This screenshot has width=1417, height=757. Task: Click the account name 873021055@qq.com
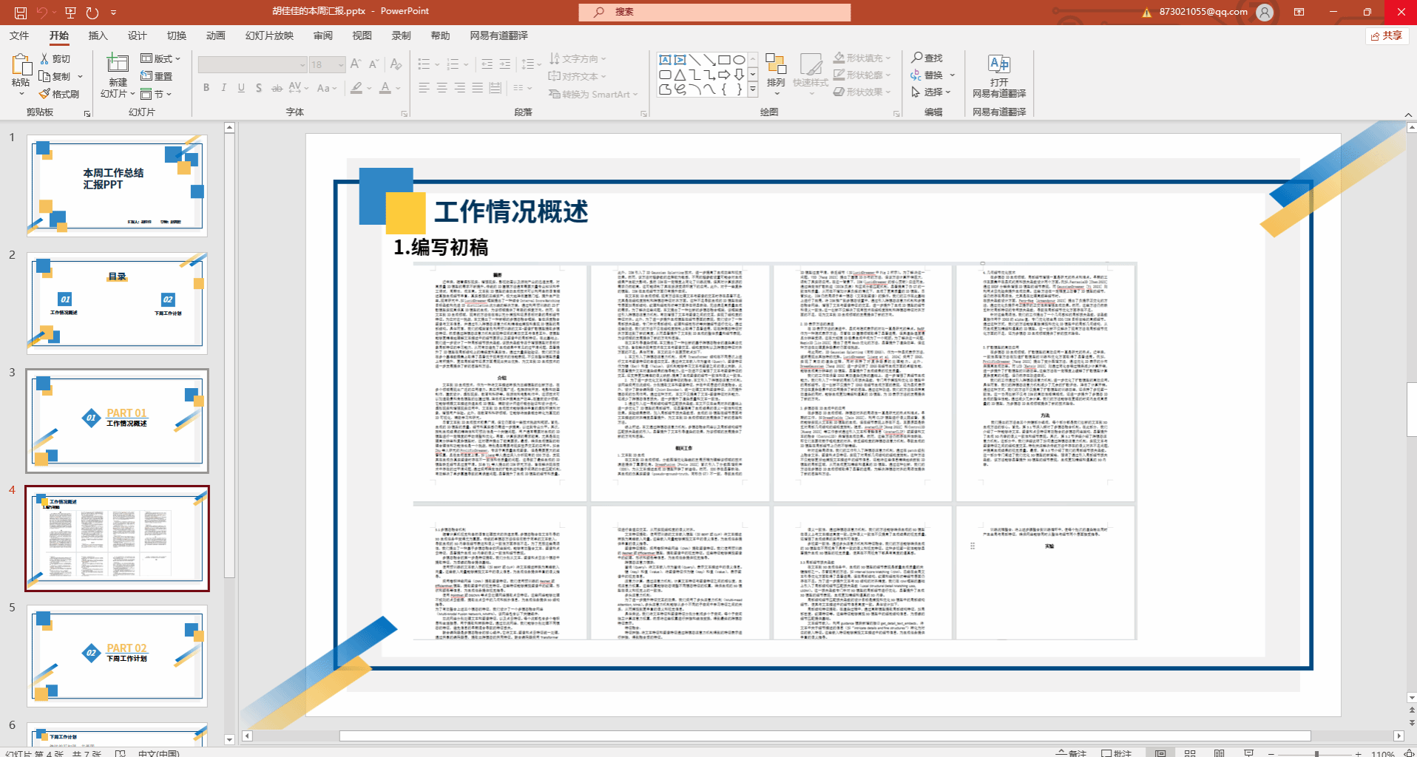click(1203, 12)
